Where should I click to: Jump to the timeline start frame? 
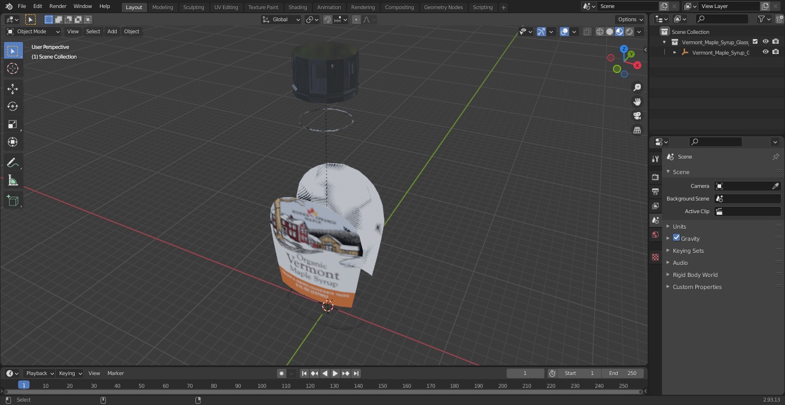click(305, 373)
